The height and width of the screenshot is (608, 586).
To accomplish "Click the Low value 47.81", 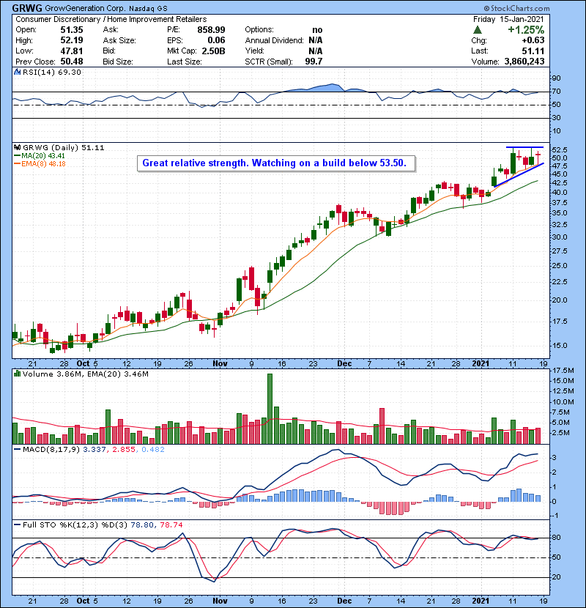I will [x=72, y=51].
